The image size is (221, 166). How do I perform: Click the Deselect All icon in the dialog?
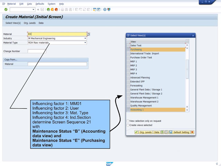[166, 132]
